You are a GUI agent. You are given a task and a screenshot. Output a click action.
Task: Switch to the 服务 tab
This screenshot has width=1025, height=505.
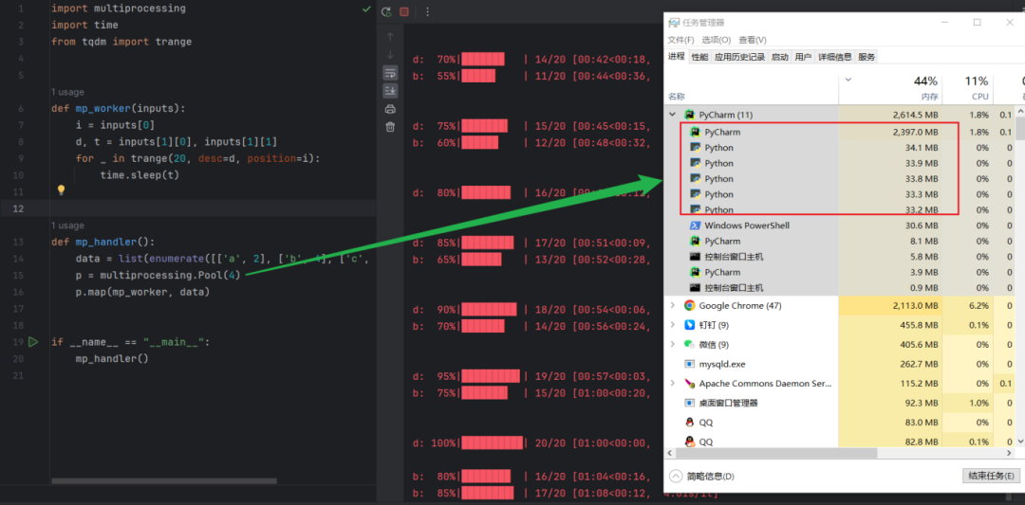(x=867, y=57)
